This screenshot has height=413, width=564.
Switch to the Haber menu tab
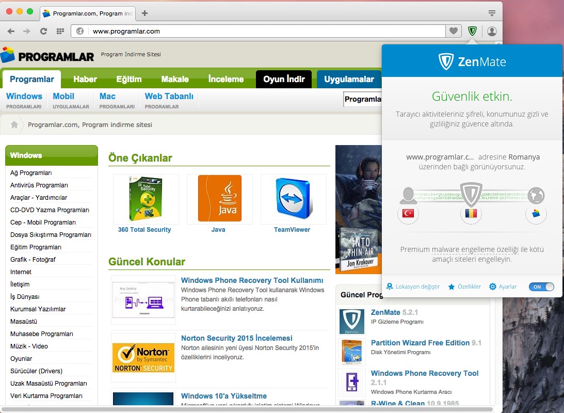[x=85, y=79]
